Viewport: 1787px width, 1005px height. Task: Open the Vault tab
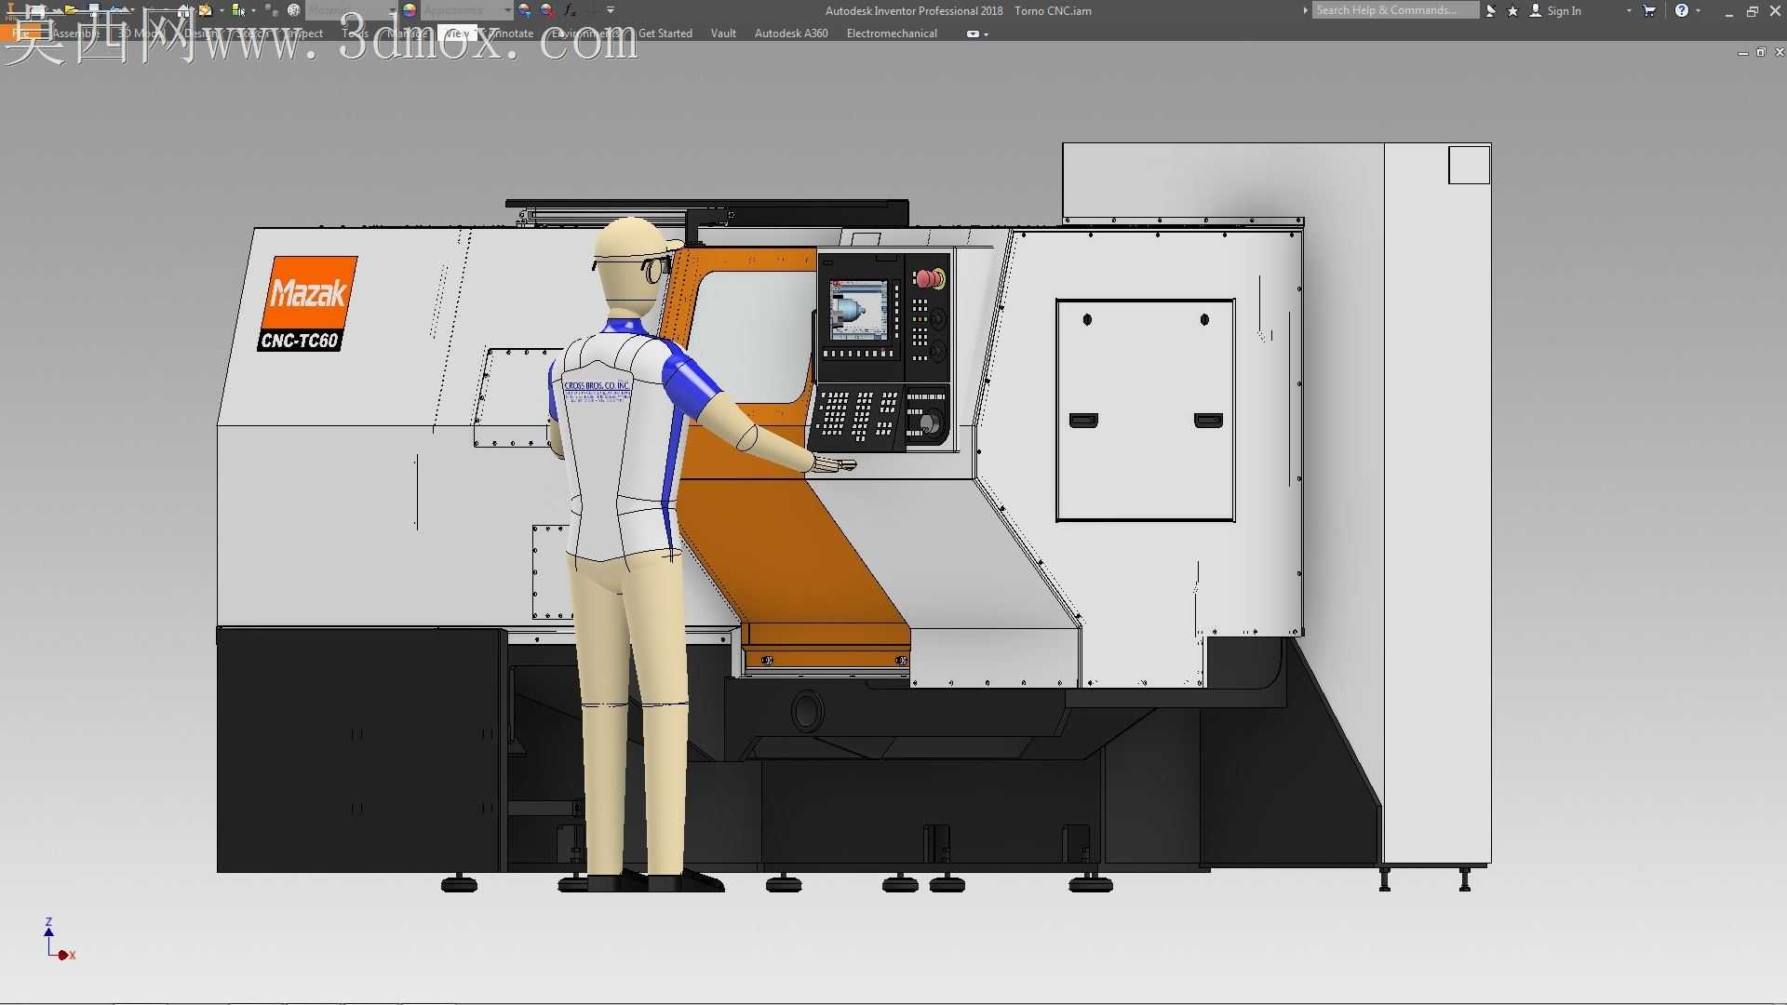pos(723,33)
